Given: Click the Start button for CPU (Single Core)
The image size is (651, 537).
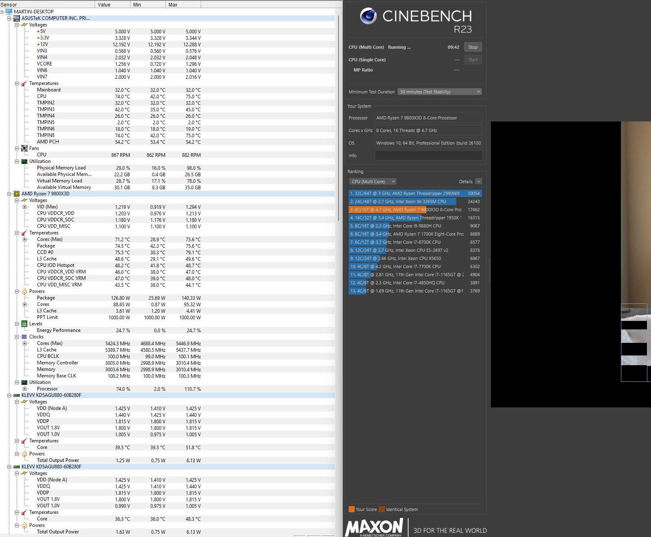Looking at the screenshot, I should coord(473,60).
